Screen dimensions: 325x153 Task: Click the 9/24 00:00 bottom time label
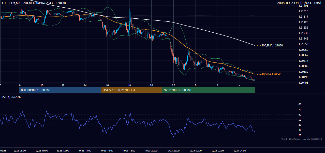(x=196, y=151)
